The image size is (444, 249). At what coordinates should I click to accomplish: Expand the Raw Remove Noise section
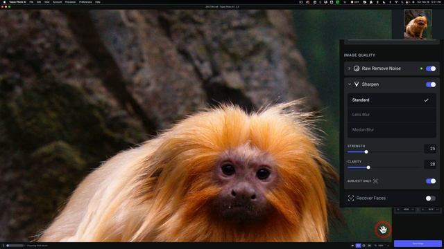(x=349, y=68)
